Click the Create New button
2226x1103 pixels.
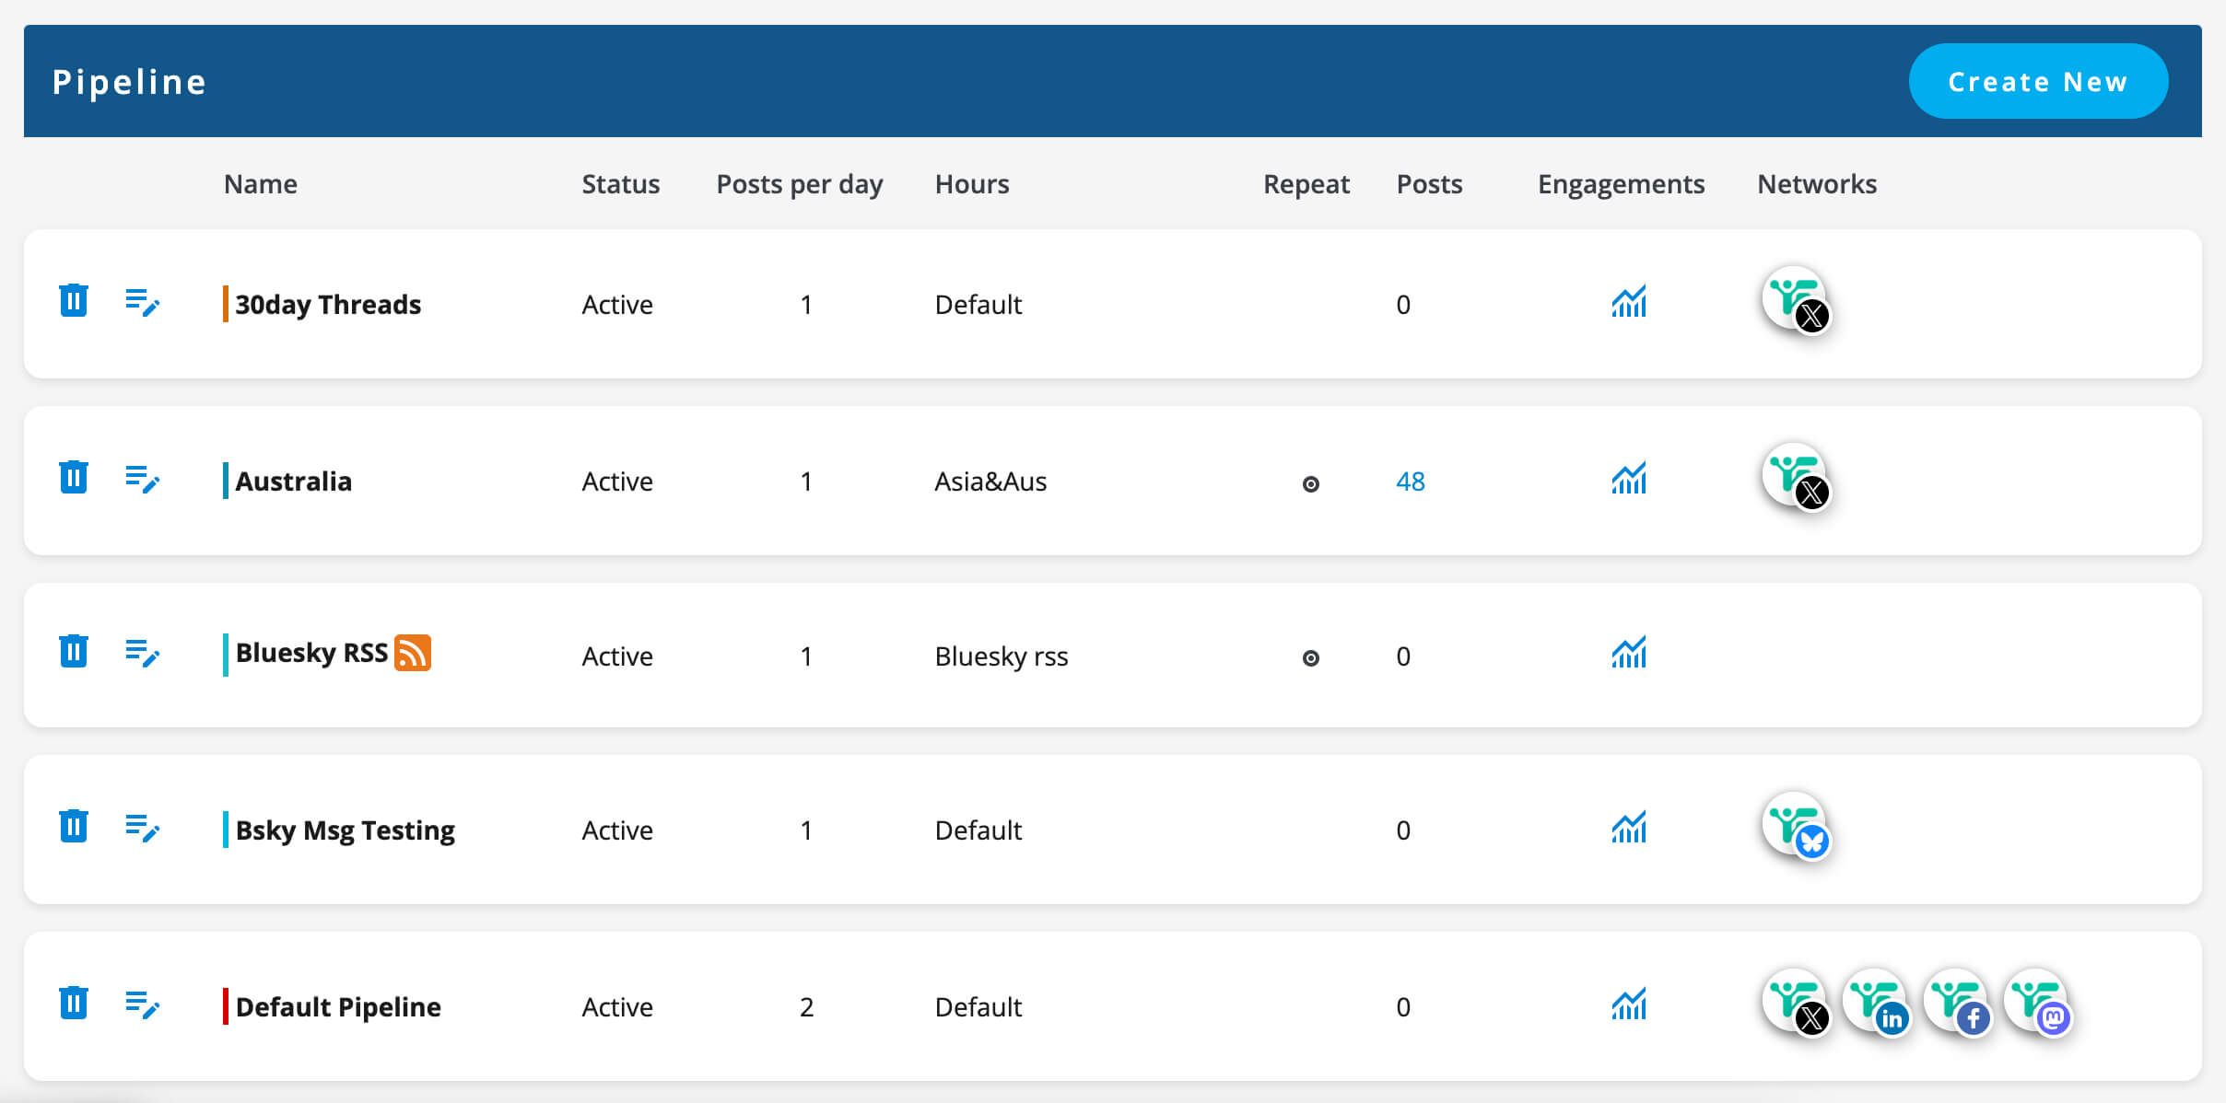coord(2037,82)
